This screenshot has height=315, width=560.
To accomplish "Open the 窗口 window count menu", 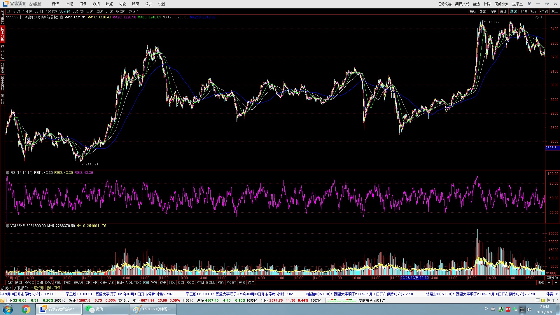I will tap(18, 283).
